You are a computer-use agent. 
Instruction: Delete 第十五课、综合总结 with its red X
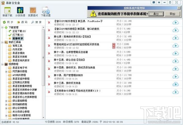click(49, 61)
